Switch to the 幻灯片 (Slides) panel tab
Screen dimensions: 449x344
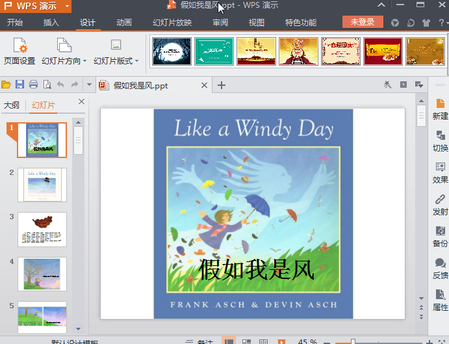click(44, 105)
